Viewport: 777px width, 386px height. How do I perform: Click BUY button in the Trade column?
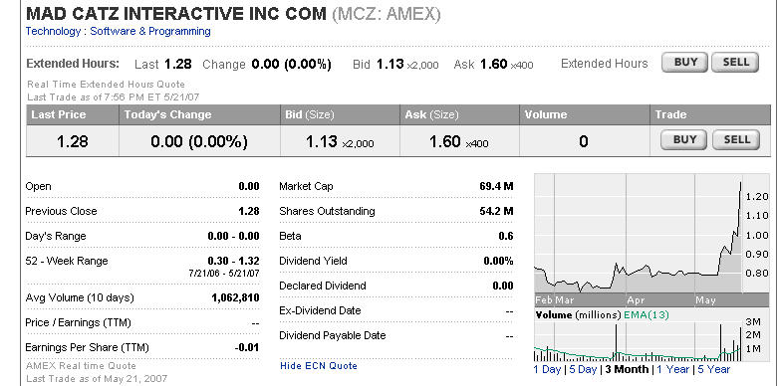tap(685, 140)
